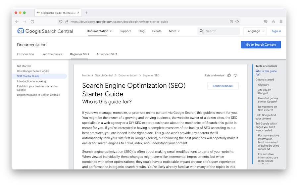The image size is (298, 185).
Task: Click Home in the breadcrumb
Action: click(86, 75)
